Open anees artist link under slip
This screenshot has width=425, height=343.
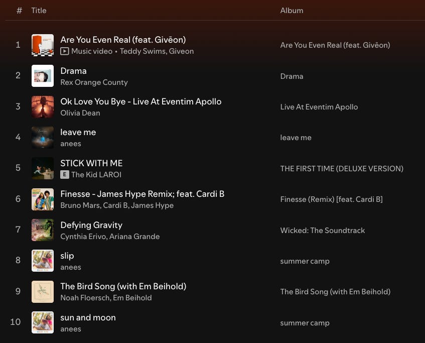70,267
